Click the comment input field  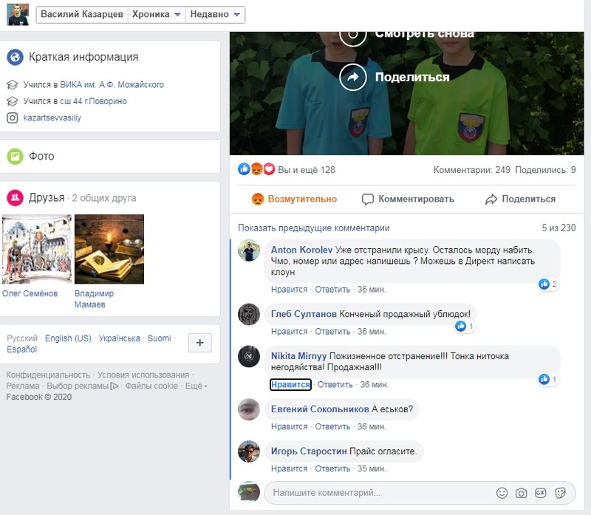(x=377, y=493)
